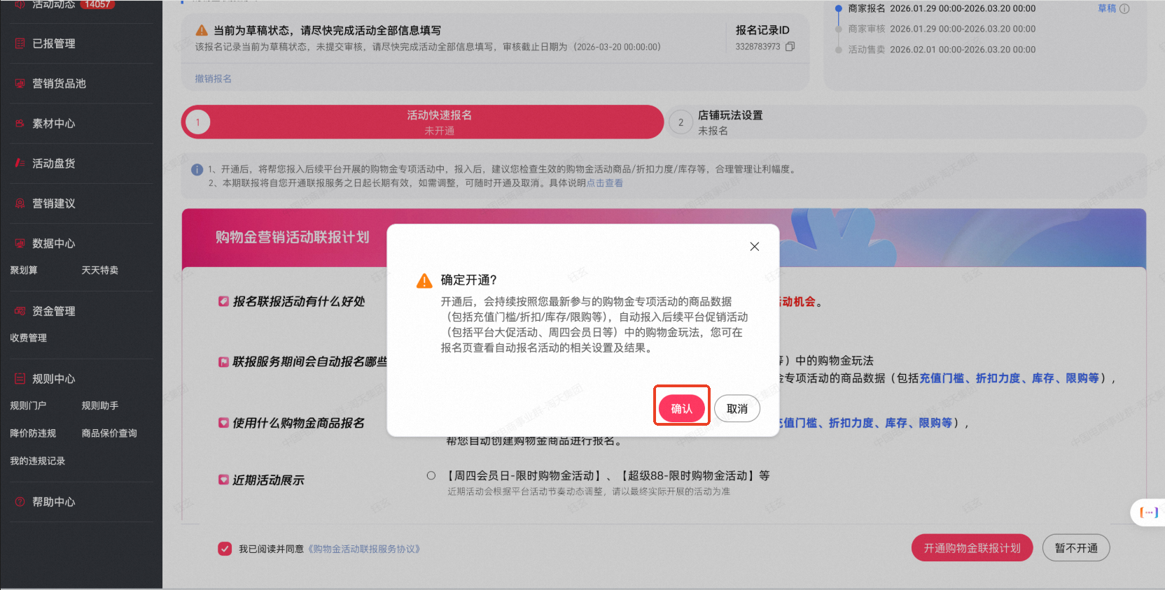Click the 素材中心 sidebar icon
This screenshot has height=590, width=1165.
tap(20, 123)
